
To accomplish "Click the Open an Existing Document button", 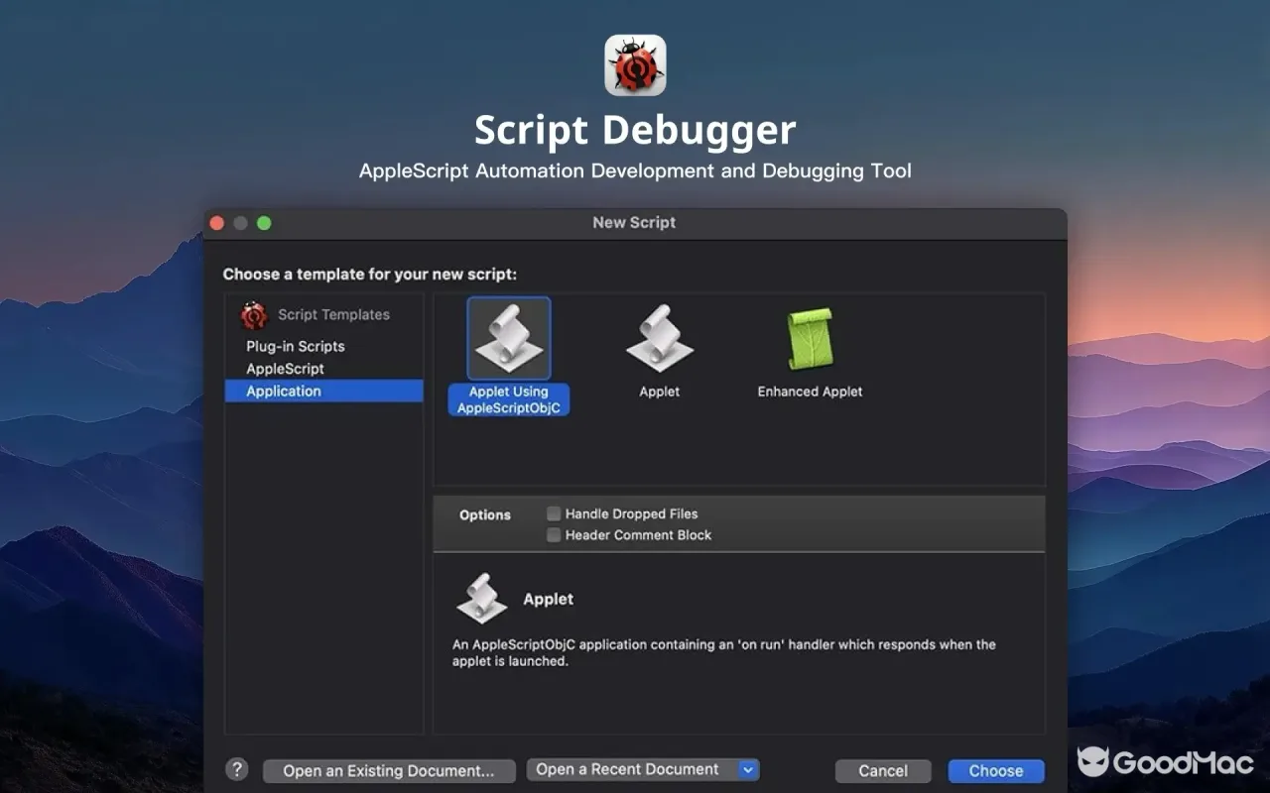I will [389, 771].
